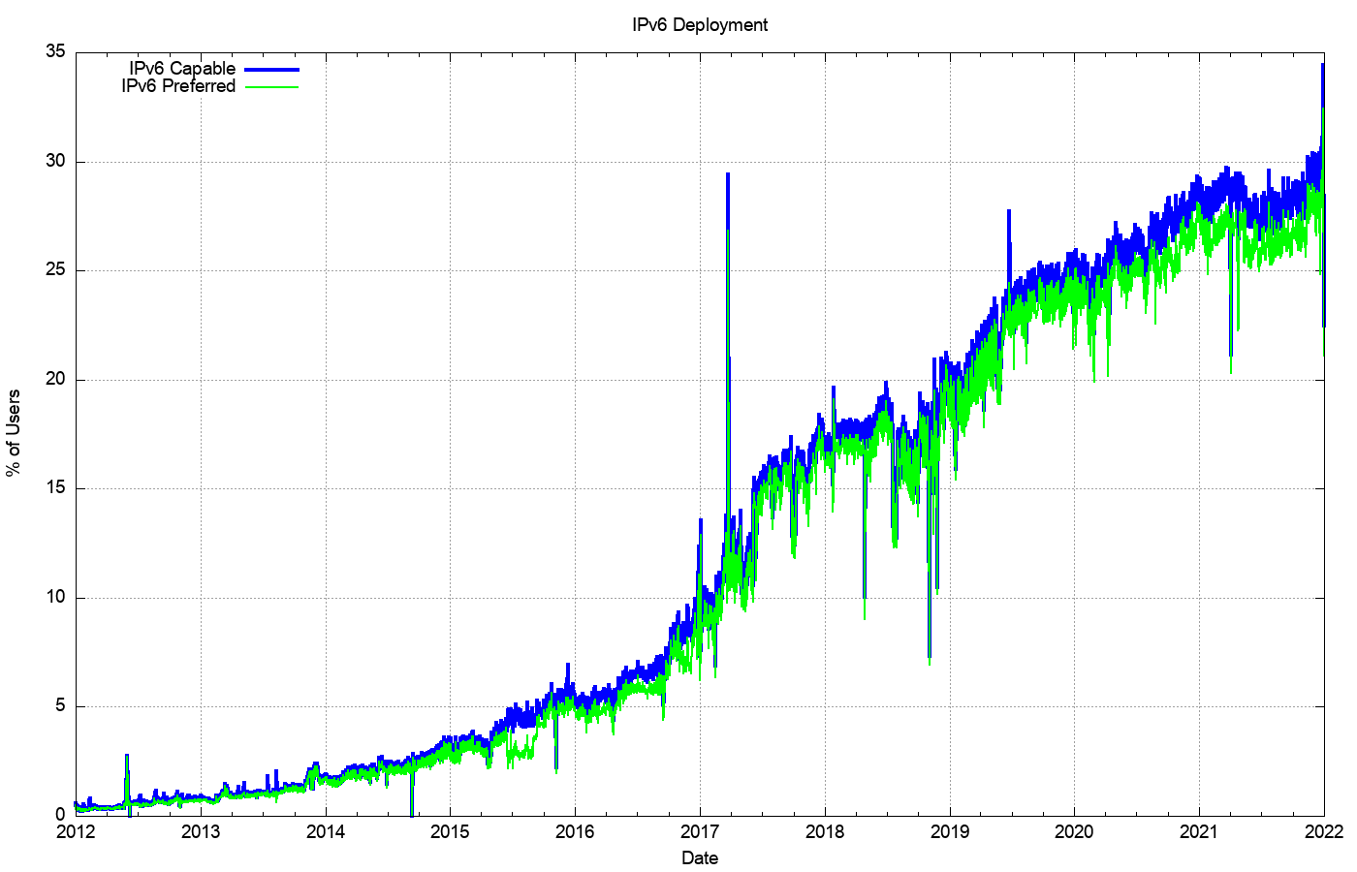Viewport: 1357px width, 872px height.
Task: Click the 35 value on the y-axis
Action: [55, 52]
